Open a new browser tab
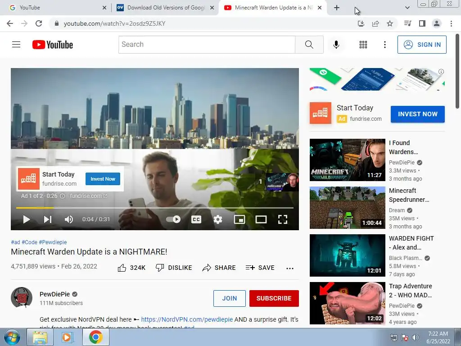This screenshot has width=461, height=346. 337,8
